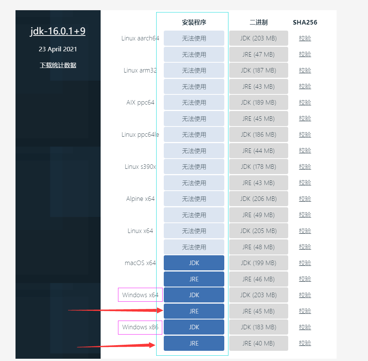Open 校验 link for JDK (178 MB)
This screenshot has height=361, width=368.
[x=305, y=167]
